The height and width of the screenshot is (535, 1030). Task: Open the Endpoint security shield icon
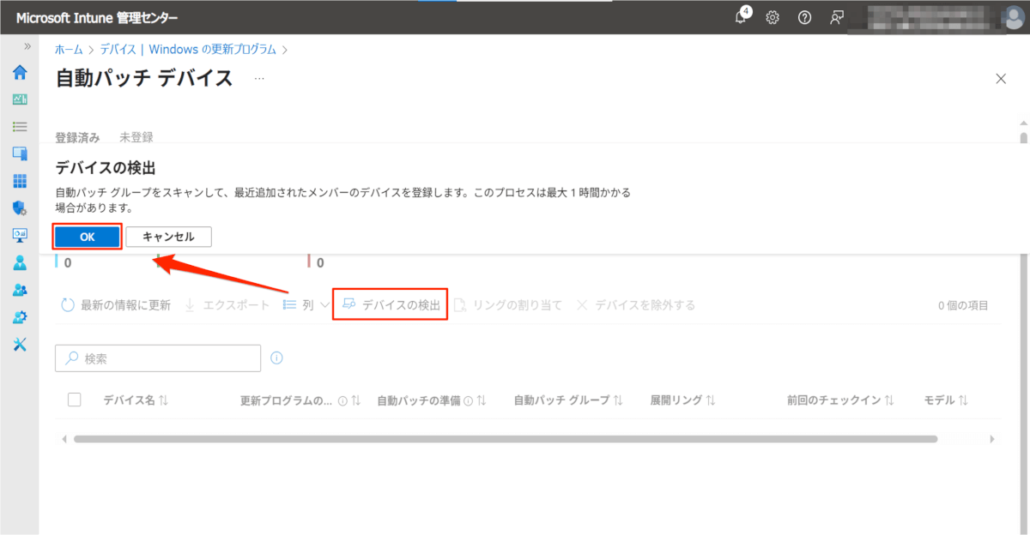[x=20, y=207]
